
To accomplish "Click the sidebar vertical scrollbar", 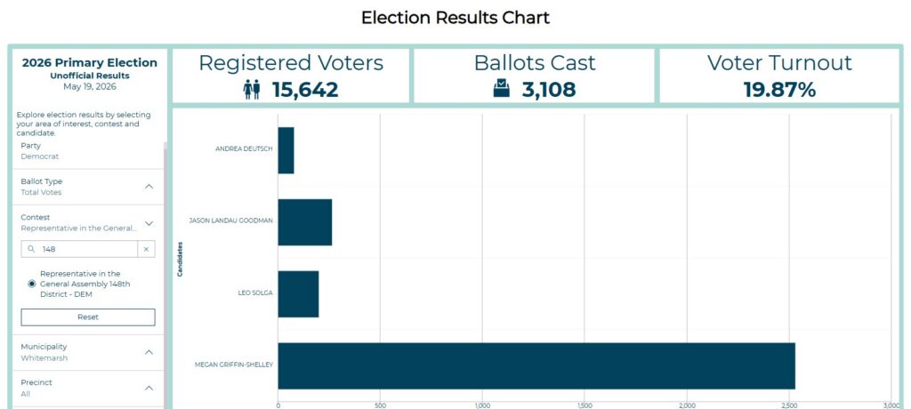I will coord(165,273).
